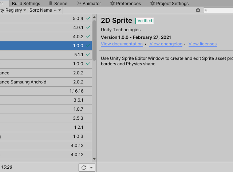This screenshot has height=172, width=233.
Task: Click the package search field
Action: point(218,10)
